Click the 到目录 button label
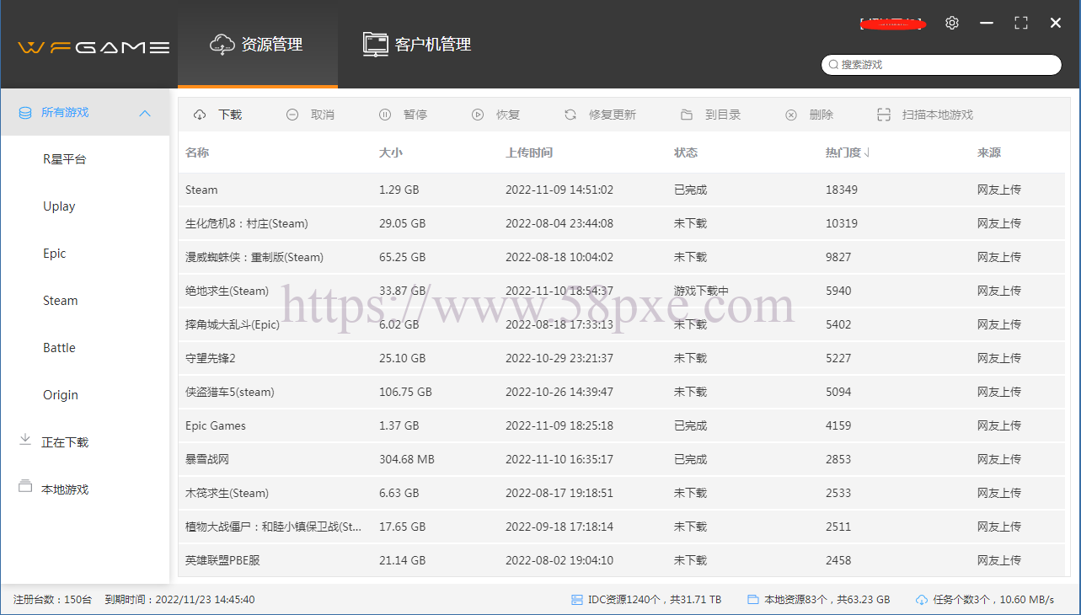1081x615 pixels. 723,115
